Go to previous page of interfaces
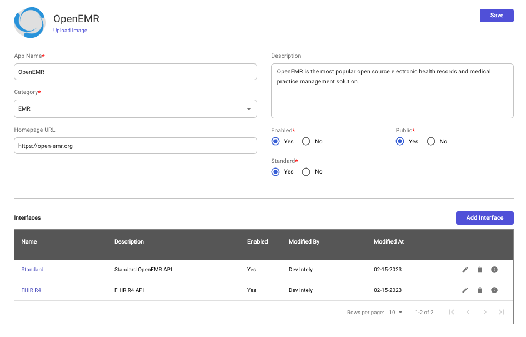The width and height of the screenshot is (526, 337). 468,312
